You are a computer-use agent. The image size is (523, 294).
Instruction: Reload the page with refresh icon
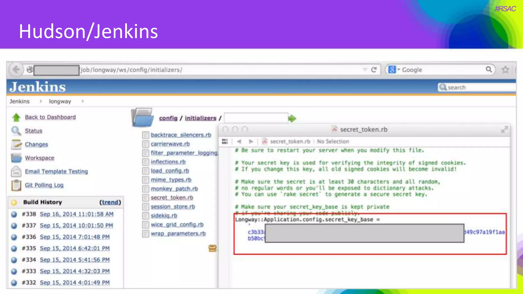tap(374, 70)
